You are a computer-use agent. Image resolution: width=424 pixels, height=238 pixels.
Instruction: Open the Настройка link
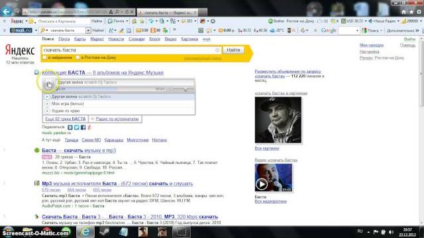(x=370, y=52)
